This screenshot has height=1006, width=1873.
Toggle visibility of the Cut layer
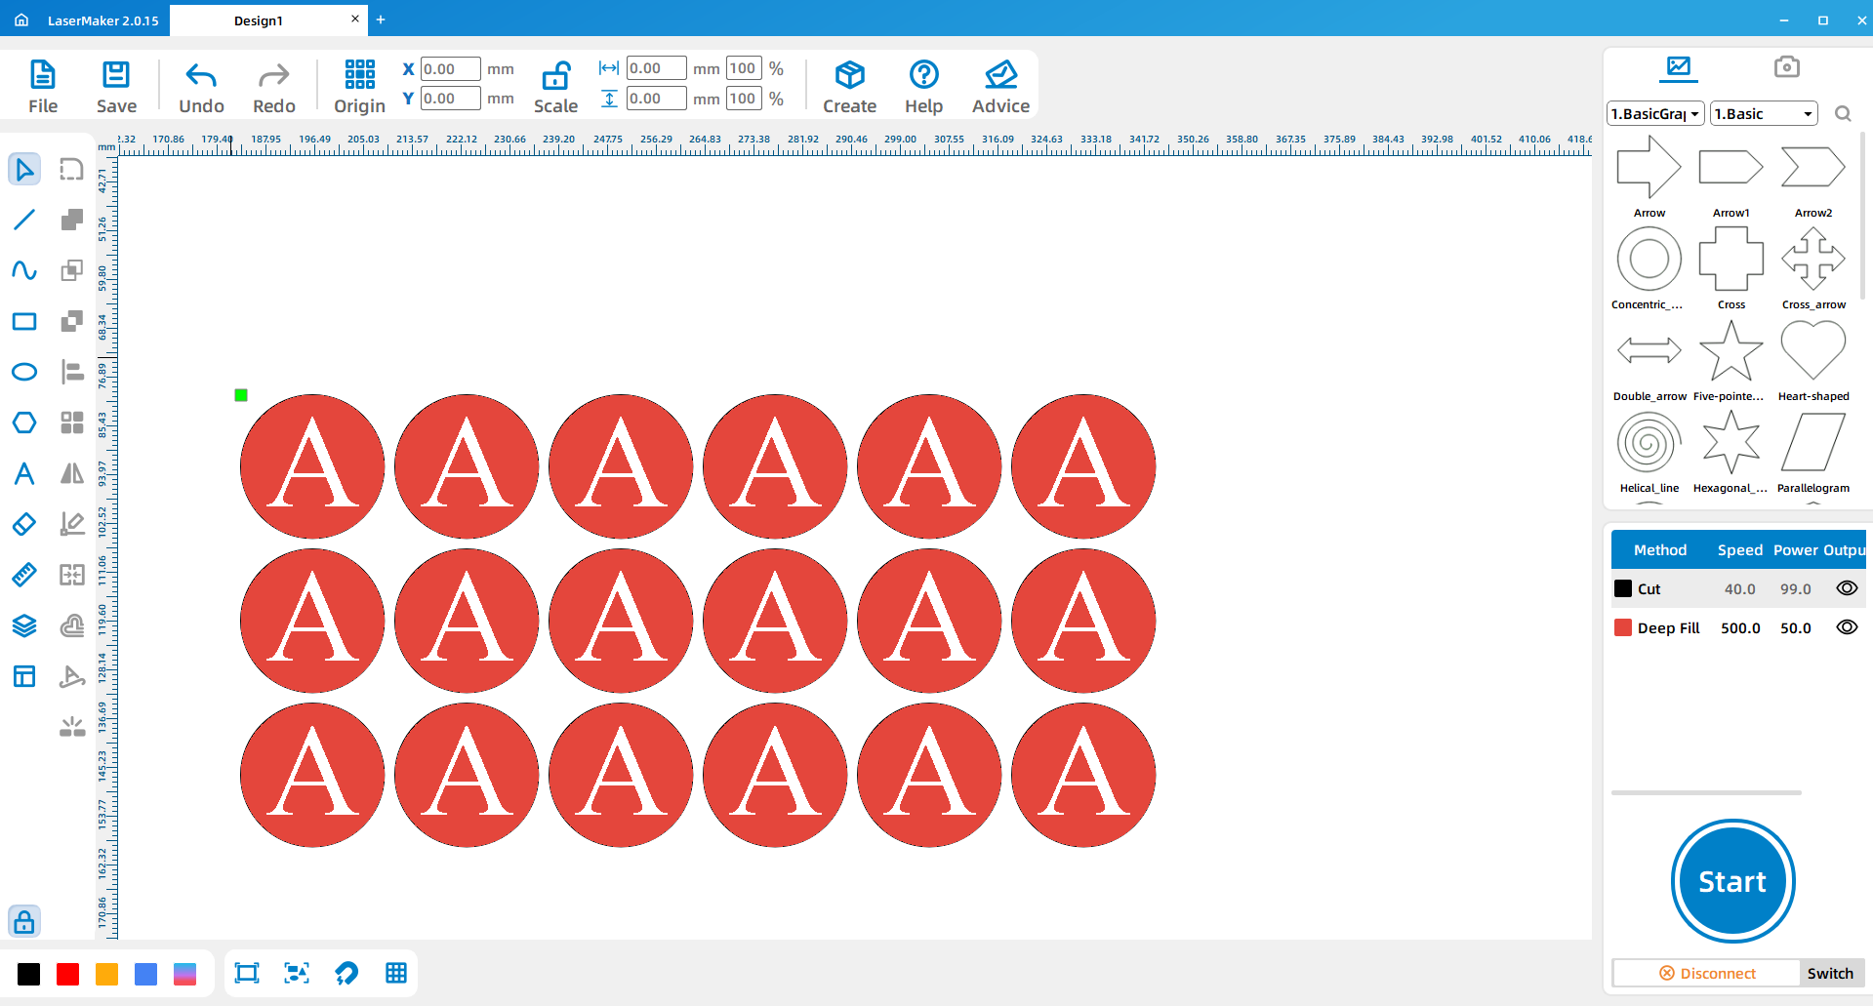[x=1847, y=588]
